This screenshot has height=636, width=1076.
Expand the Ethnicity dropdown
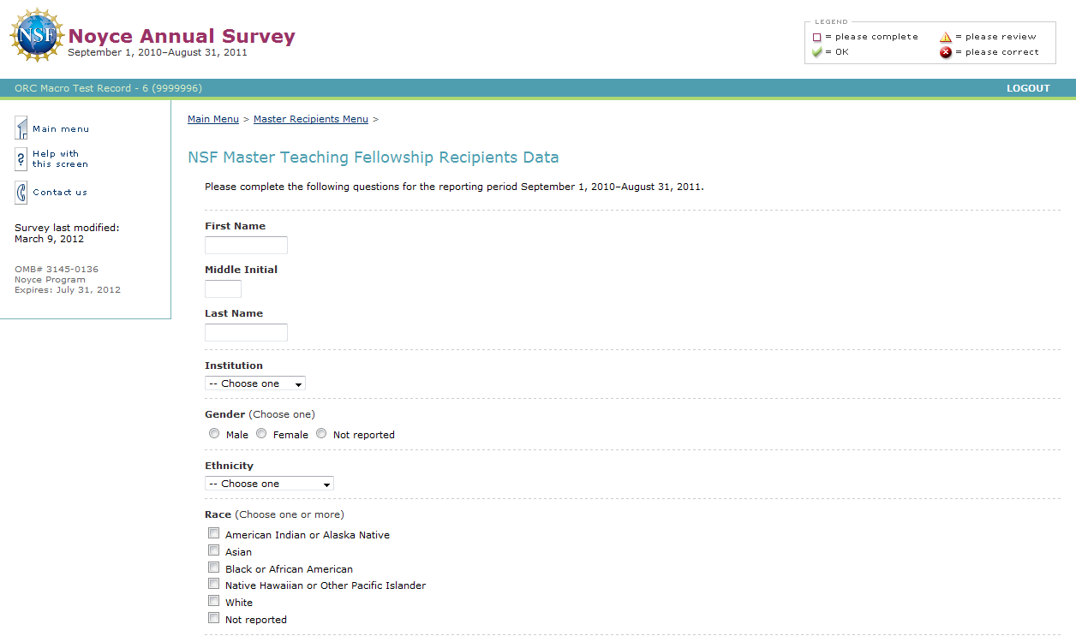pyautogui.click(x=269, y=484)
